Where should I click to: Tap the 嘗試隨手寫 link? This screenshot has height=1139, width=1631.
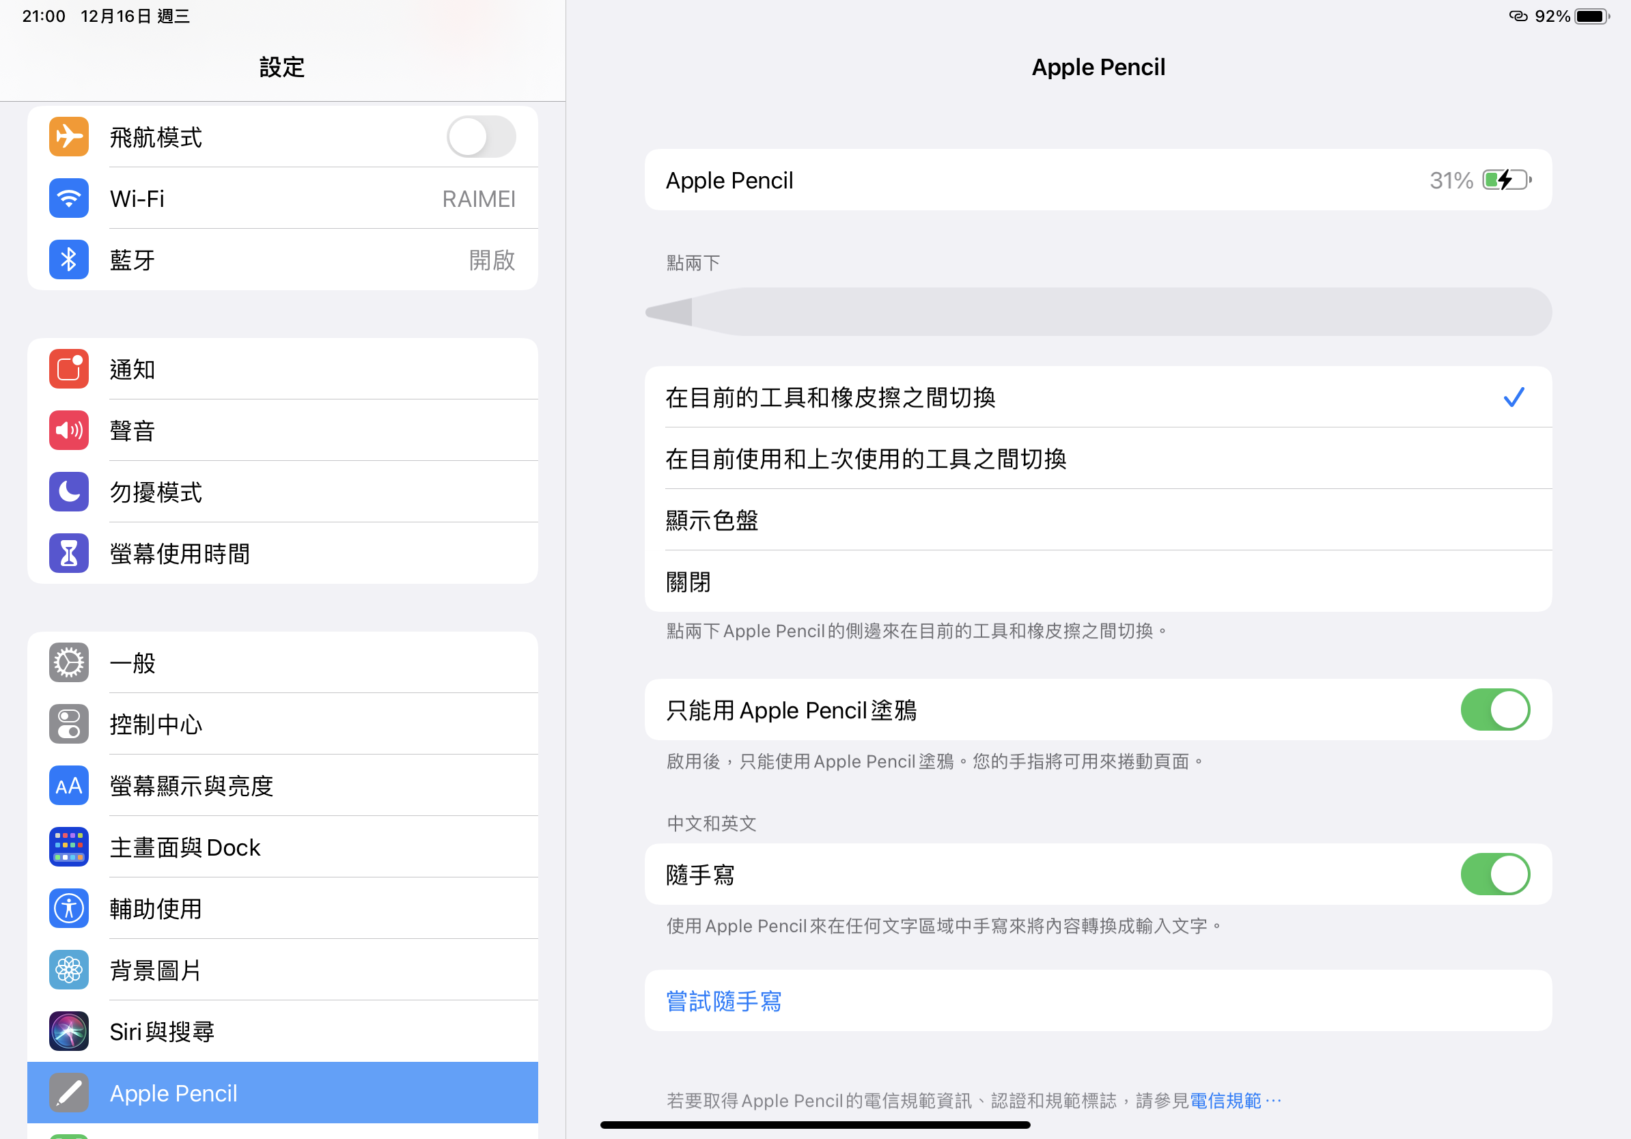coord(723,1000)
